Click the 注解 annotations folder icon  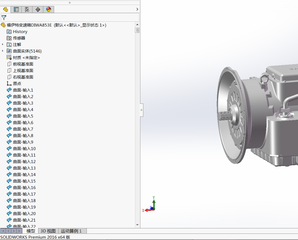tap(9, 44)
